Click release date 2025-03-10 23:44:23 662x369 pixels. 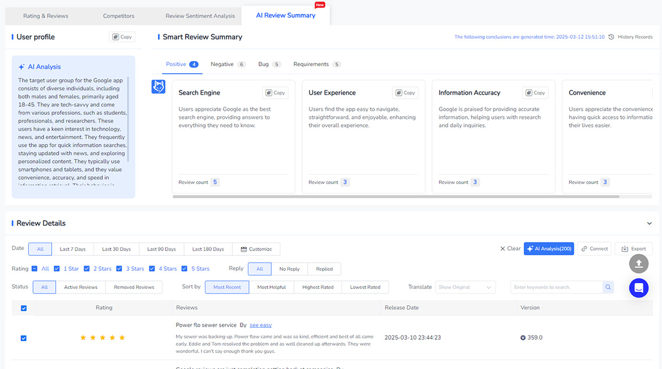(x=412, y=338)
